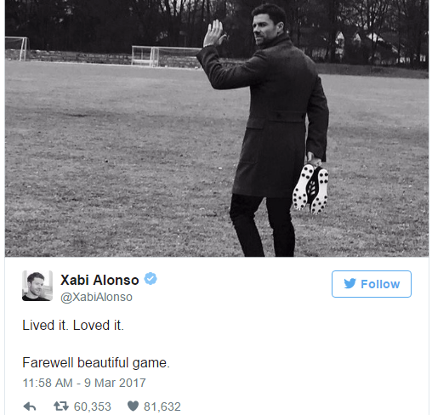Click the man's dark coat in photo
Screen dimensions: 432x415
coord(272,119)
